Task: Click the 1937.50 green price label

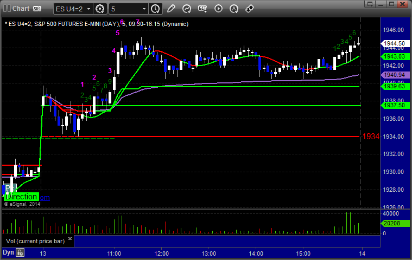Action: click(395, 106)
